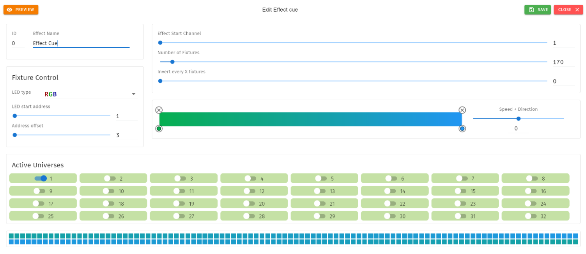Select the green gradient color stop

159,129
